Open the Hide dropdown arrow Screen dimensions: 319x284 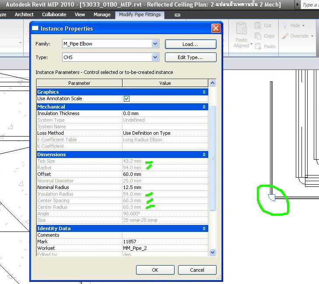[303, 26]
